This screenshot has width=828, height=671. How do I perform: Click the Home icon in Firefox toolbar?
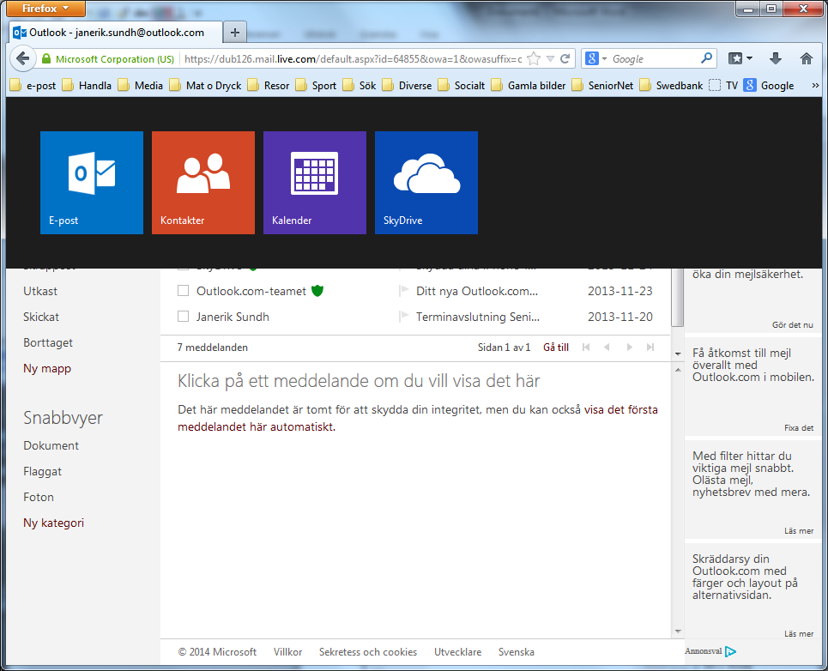tap(806, 58)
